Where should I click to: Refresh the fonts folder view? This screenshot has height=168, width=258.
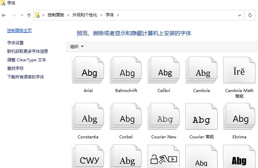tap(250, 15)
